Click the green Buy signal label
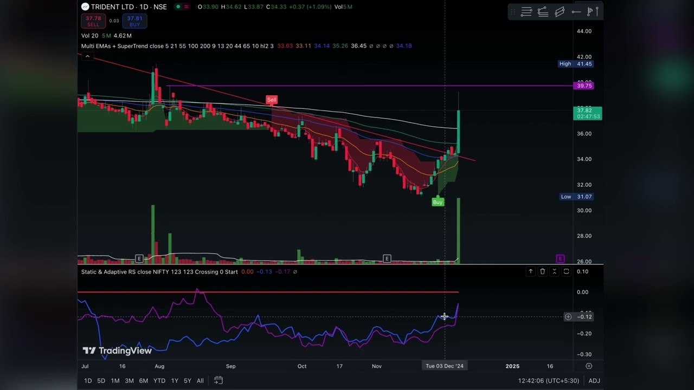The height and width of the screenshot is (390, 694). [x=438, y=202]
